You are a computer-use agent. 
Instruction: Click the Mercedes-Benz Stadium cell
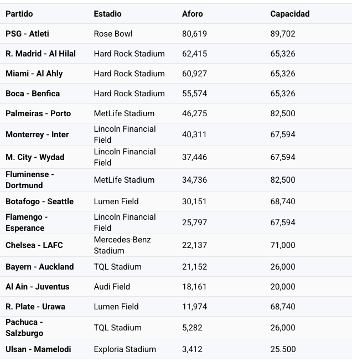coord(122,245)
